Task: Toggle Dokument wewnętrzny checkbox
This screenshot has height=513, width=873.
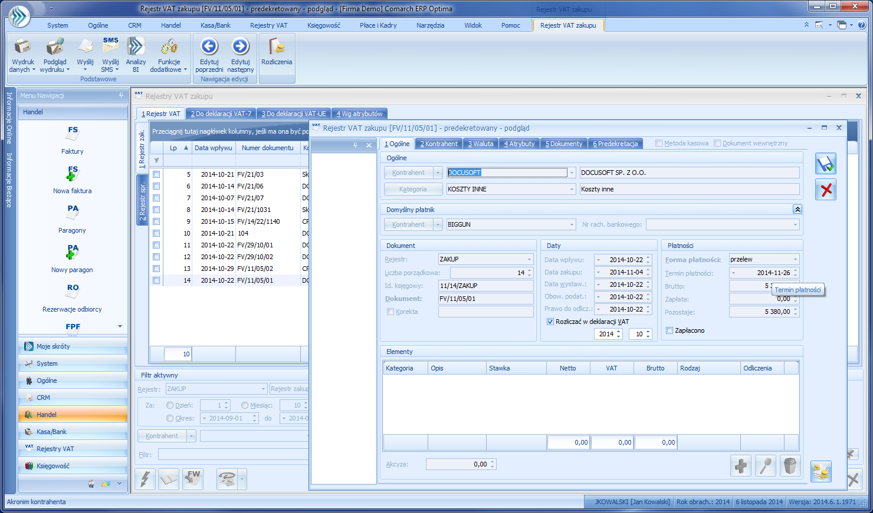Action: [717, 143]
